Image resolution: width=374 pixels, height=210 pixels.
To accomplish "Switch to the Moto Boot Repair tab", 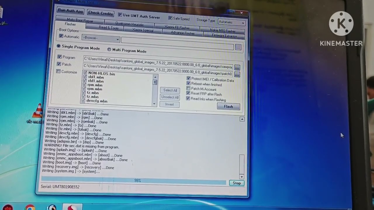I will (80, 20).
